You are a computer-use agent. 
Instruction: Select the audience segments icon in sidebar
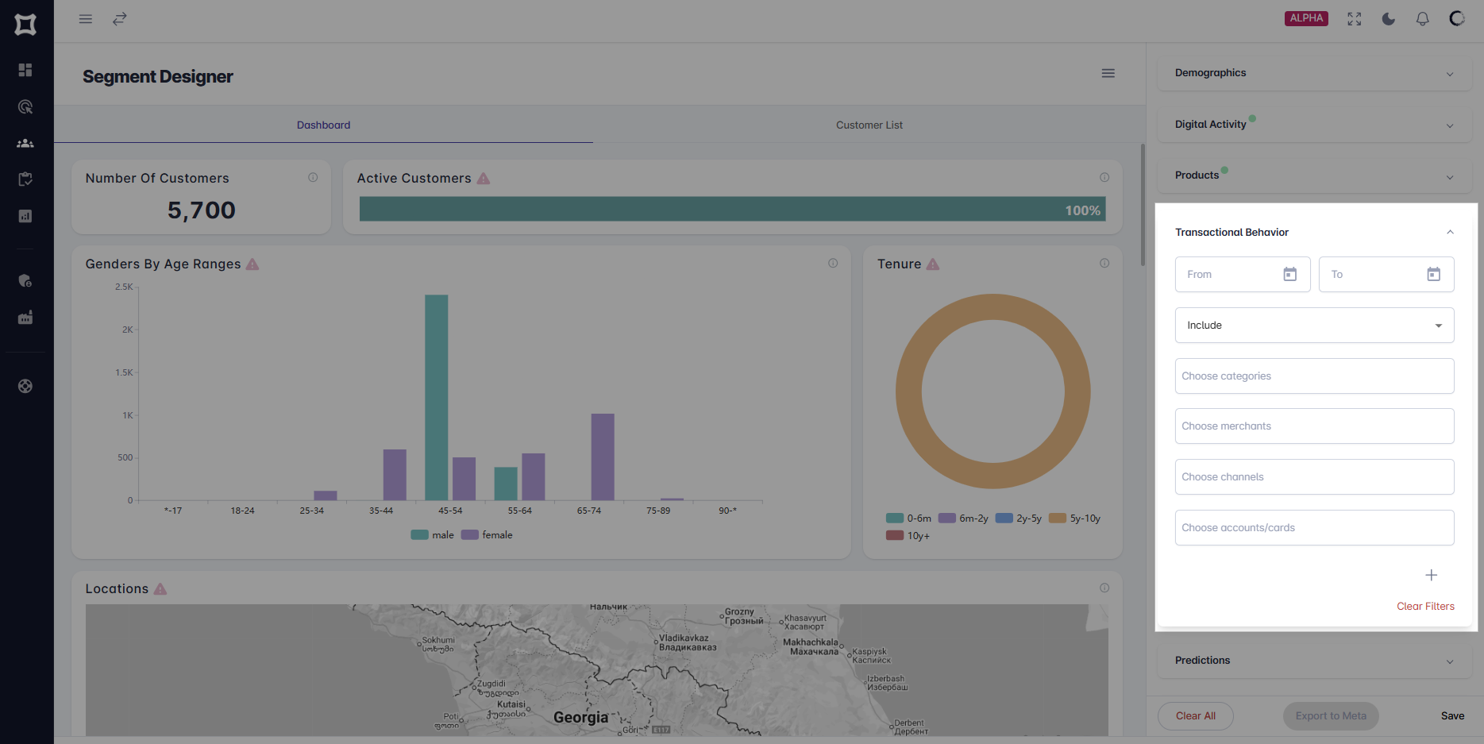[x=25, y=143]
